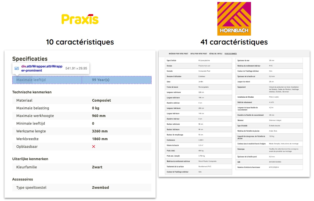Click the 0 kg value
Image resolution: width=314 pixels, height=201 pixels.
pos(96,108)
